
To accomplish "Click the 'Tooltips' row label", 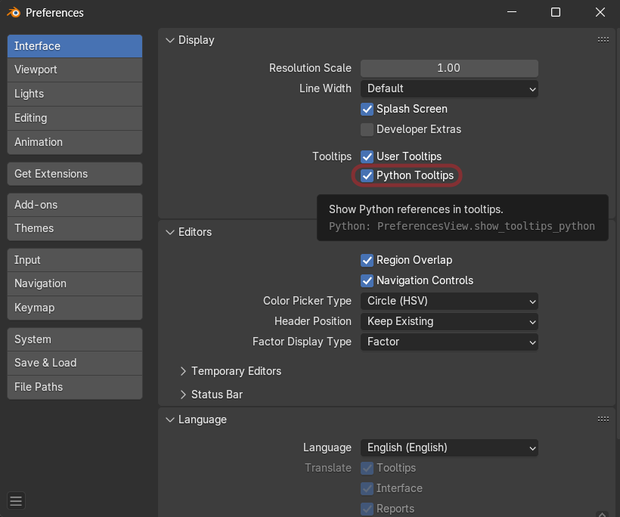I will pyautogui.click(x=332, y=156).
